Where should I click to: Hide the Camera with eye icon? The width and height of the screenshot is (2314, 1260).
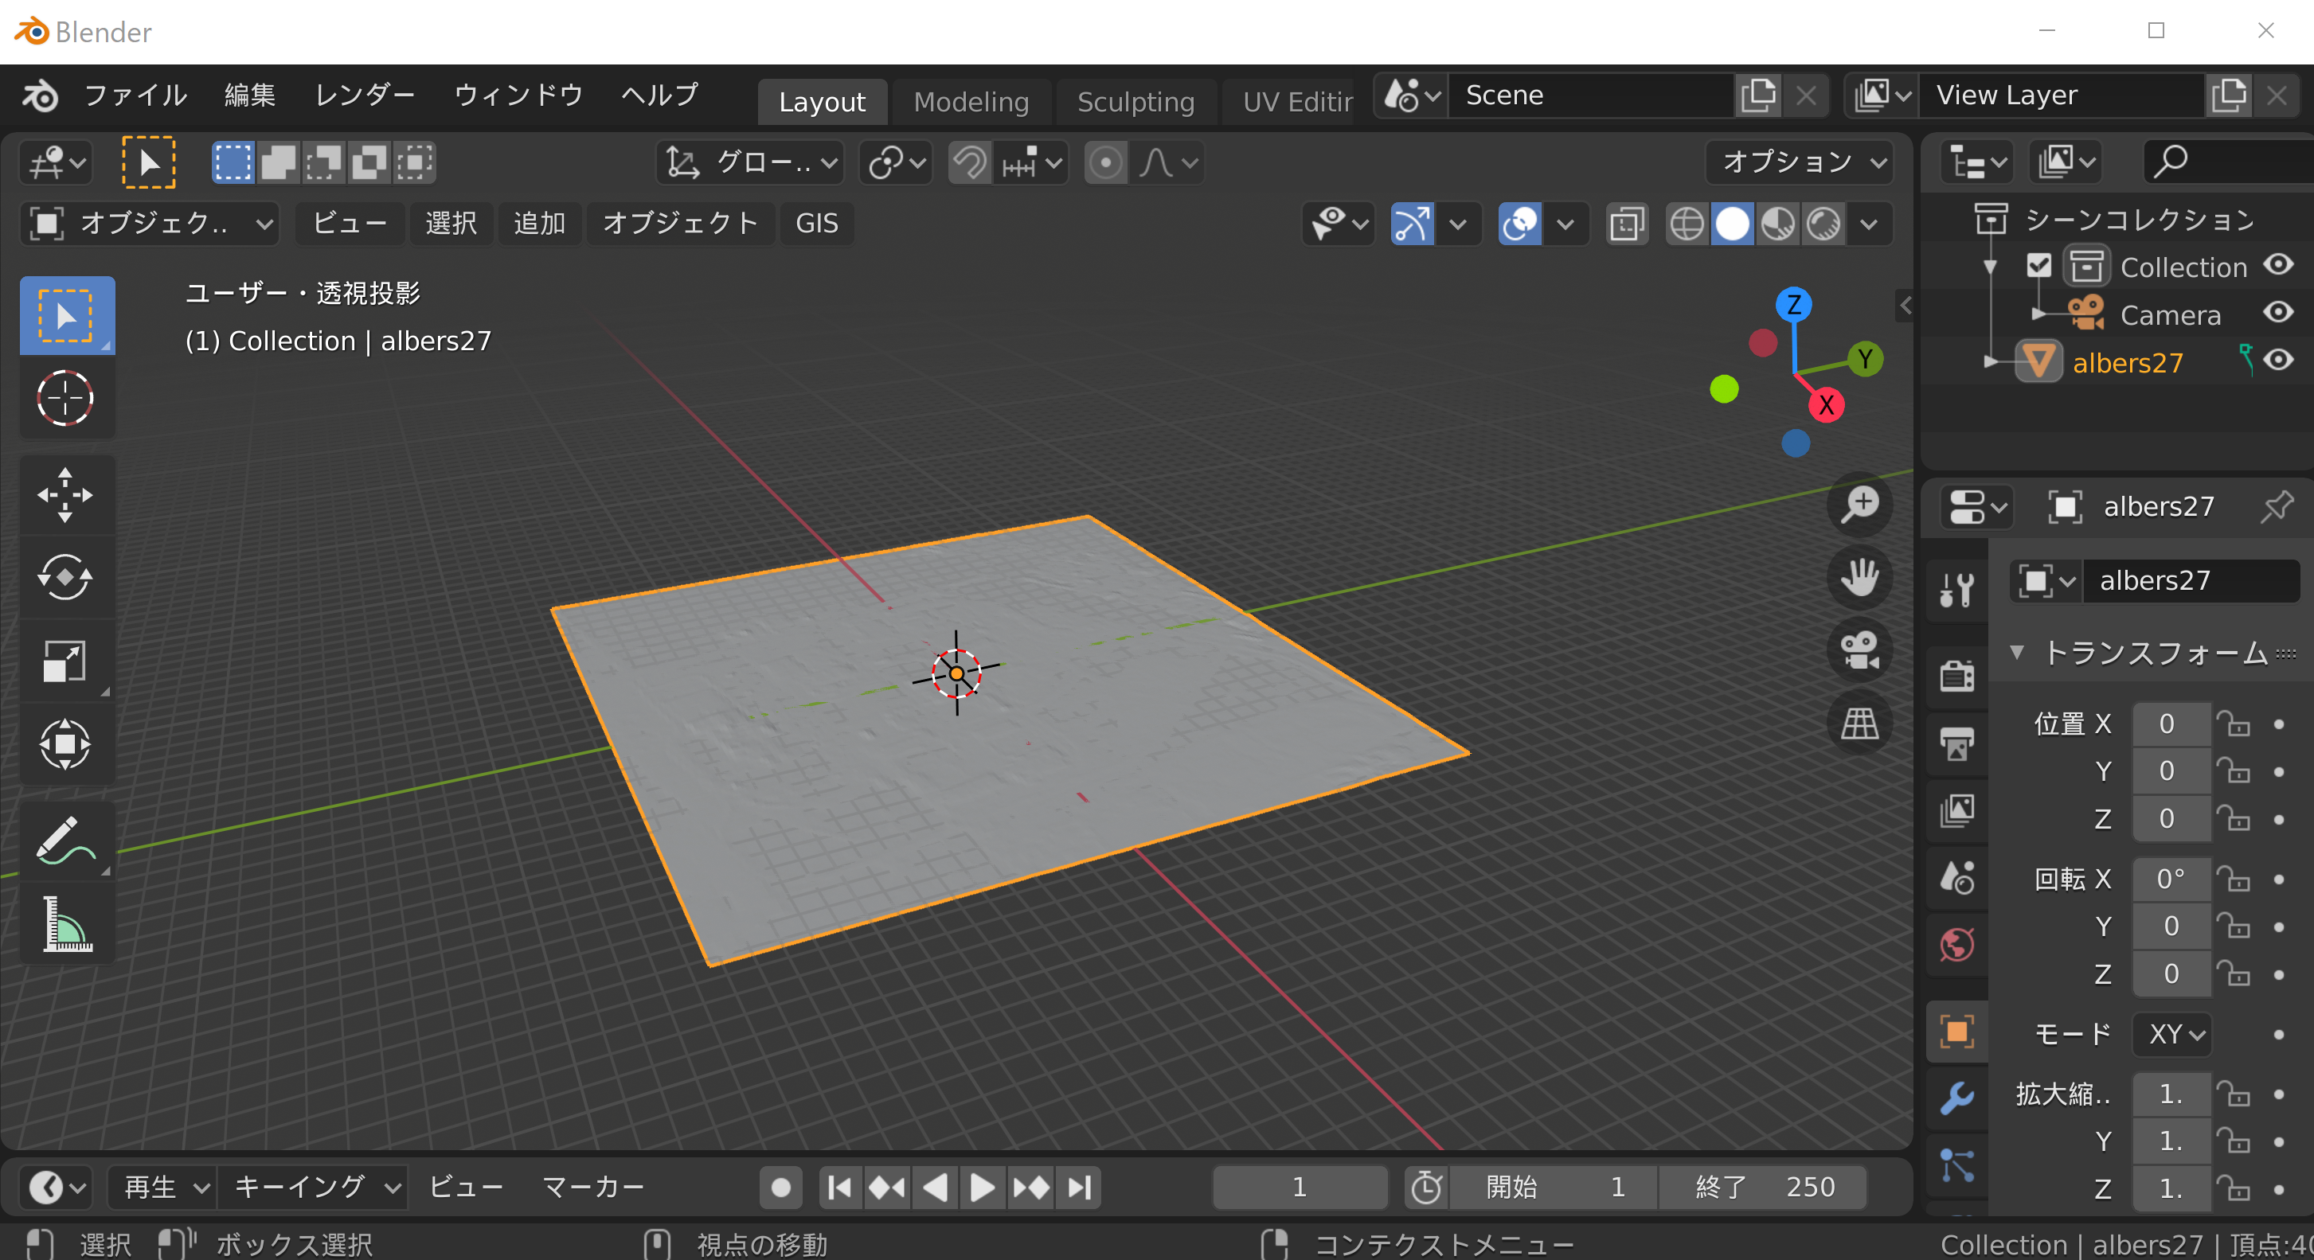click(x=2279, y=313)
